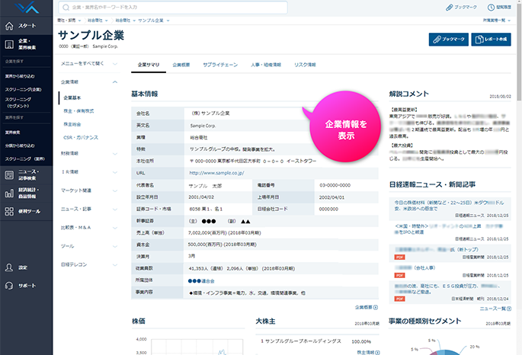Open 便利ツール grid icon
Screen dimensions: 522x355
pyautogui.click(x=9, y=211)
